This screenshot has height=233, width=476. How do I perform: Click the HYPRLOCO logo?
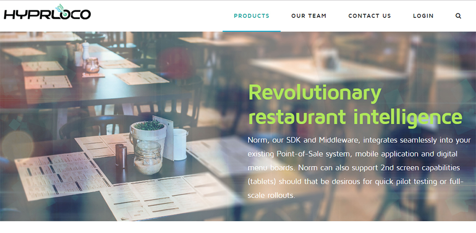[x=47, y=13]
